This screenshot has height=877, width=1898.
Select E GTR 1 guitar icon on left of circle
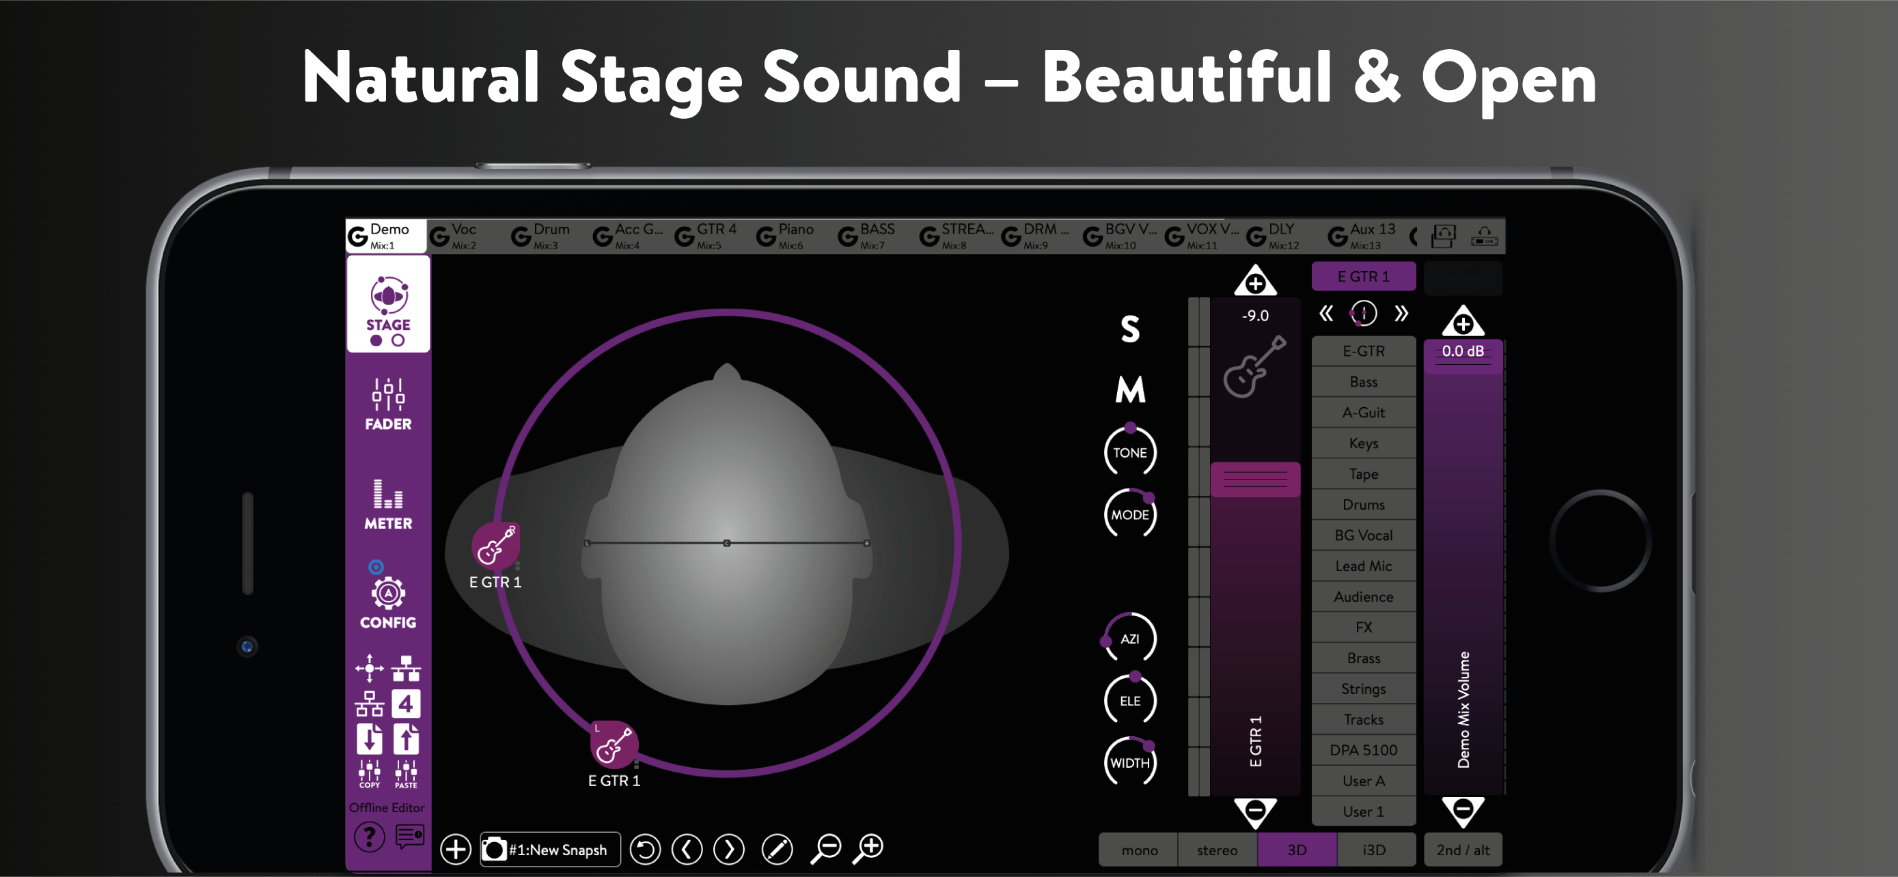coord(495,546)
